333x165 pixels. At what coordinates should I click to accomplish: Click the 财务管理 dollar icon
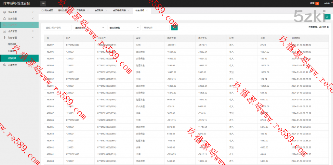click(4, 37)
